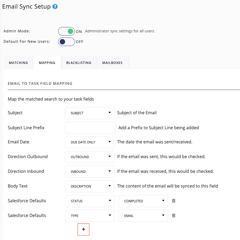Delete the Type Salesforce Defaults row
The width and height of the screenshot is (240, 240).
point(174,215)
